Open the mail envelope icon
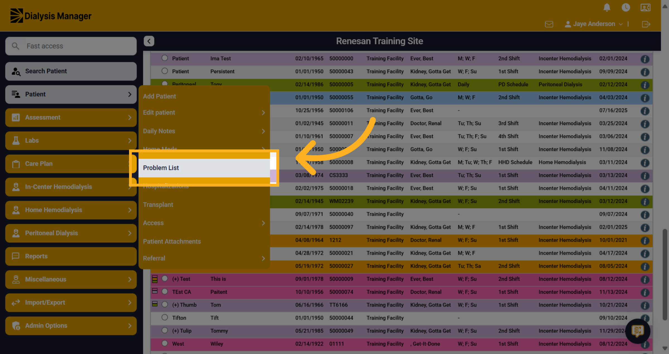The width and height of the screenshot is (669, 354). (549, 24)
